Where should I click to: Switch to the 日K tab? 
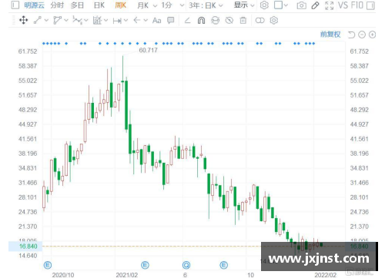pos(99,5)
